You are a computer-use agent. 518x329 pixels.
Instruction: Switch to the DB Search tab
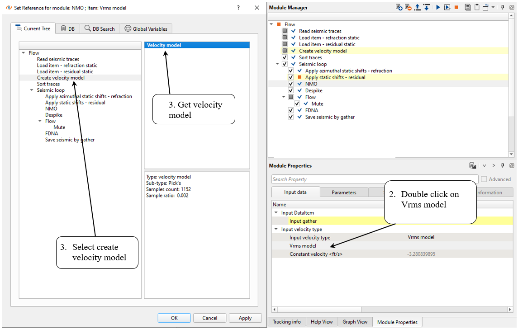[100, 29]
